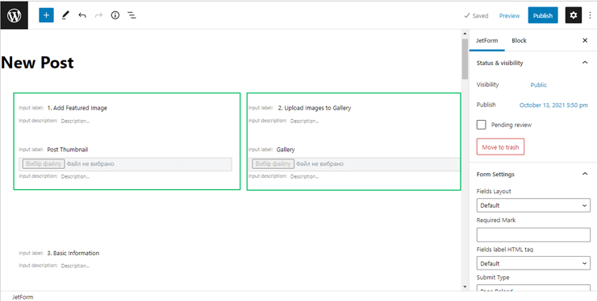The width and height of the screenshot is (597, 301).
Task: Edit the October 13, 2021 publish date
Action: 553,105
